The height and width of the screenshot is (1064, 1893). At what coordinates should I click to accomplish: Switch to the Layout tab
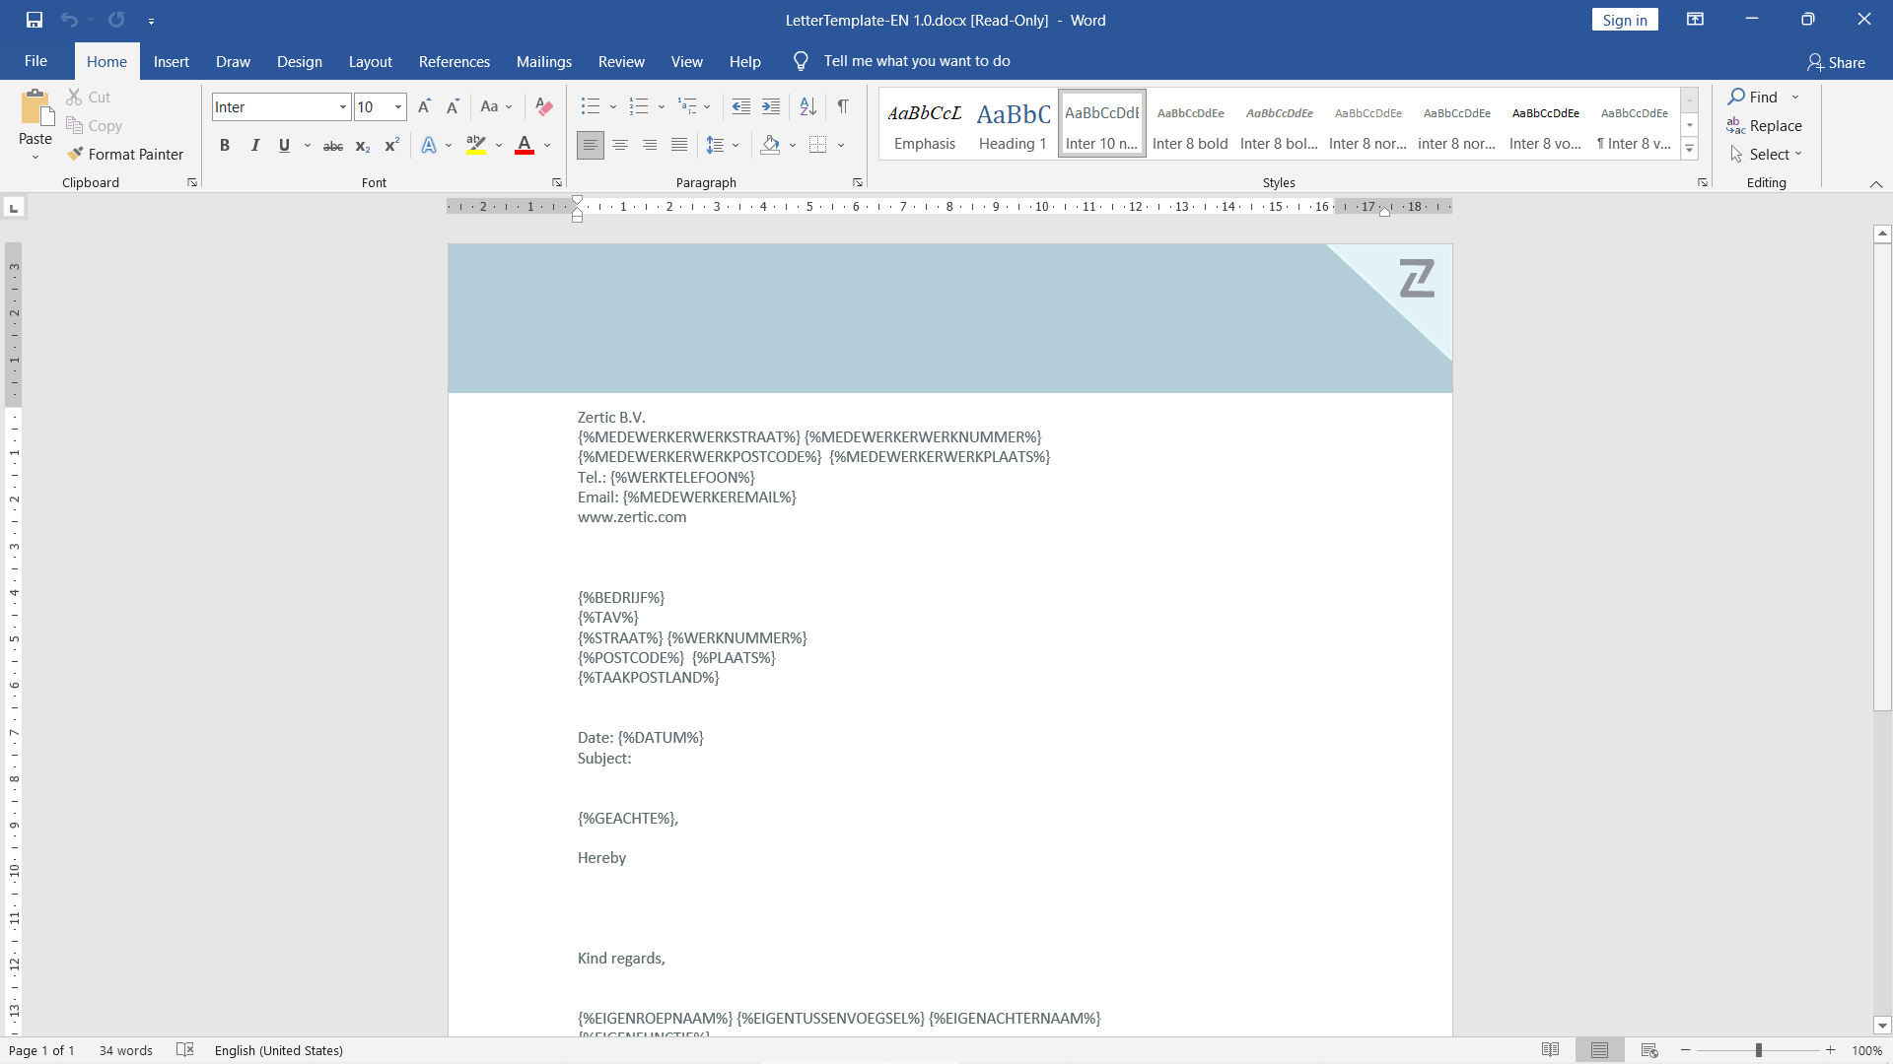(370, 61)
